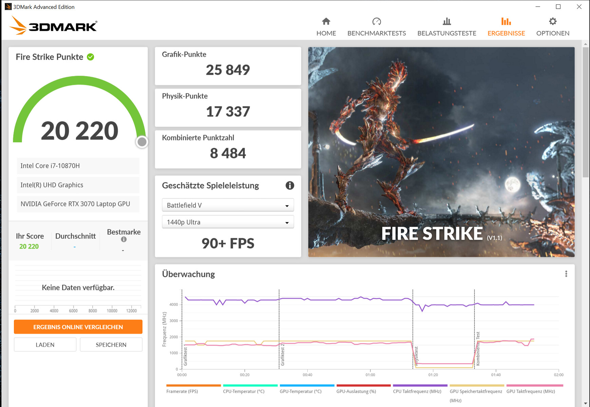
Task: Minimize the 3DMark window
Action: [538, 7]
